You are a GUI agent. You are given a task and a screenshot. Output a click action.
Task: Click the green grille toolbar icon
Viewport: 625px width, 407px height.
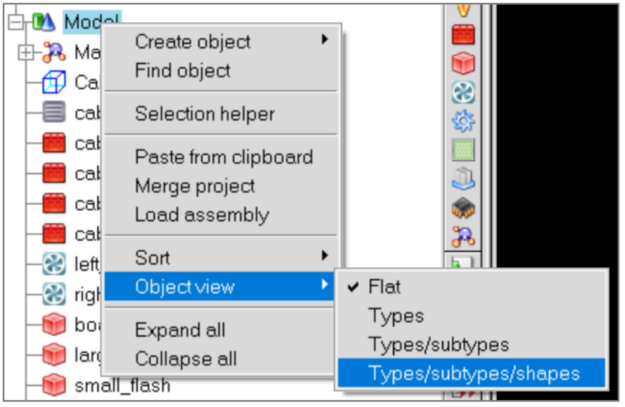(x=463, y=150)
